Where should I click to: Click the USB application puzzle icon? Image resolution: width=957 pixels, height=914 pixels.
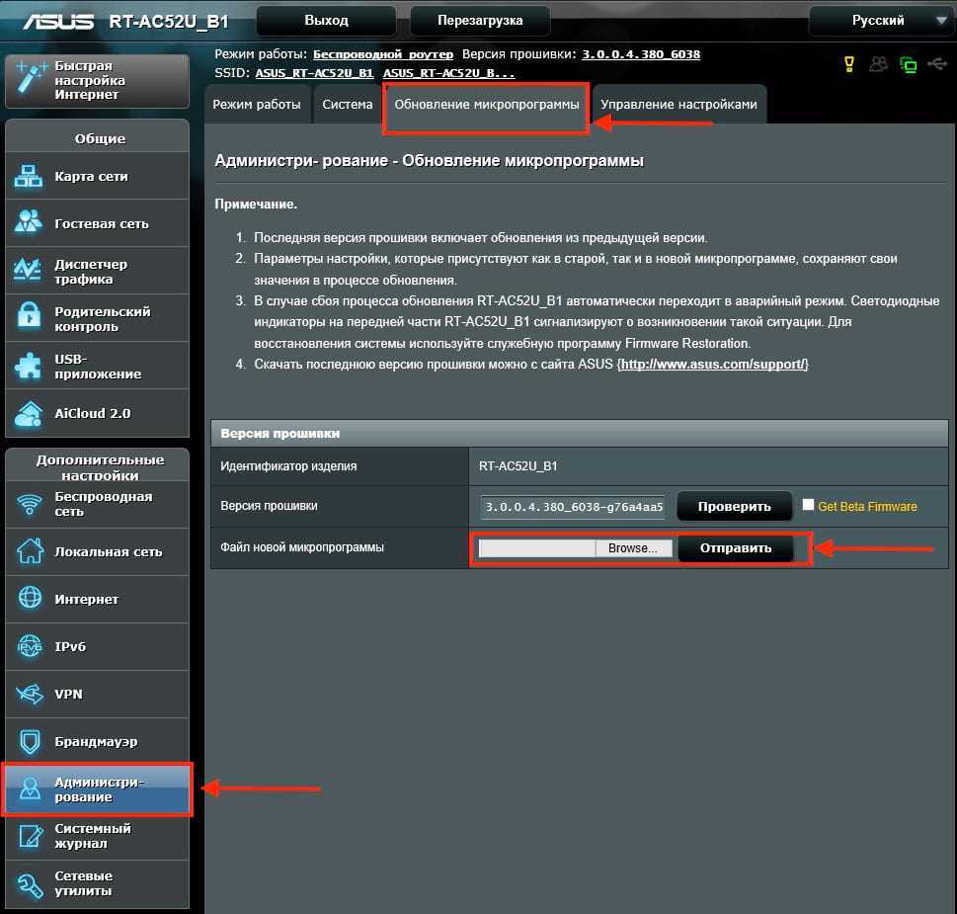pos(29,366)
